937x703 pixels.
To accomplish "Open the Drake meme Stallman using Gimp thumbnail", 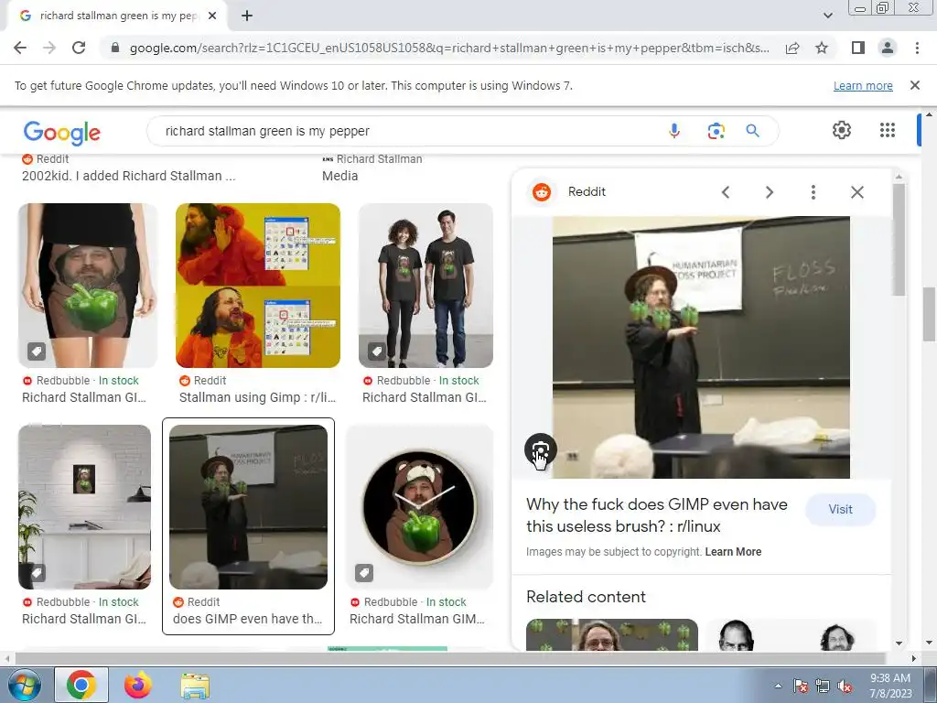I will point(258,286).
